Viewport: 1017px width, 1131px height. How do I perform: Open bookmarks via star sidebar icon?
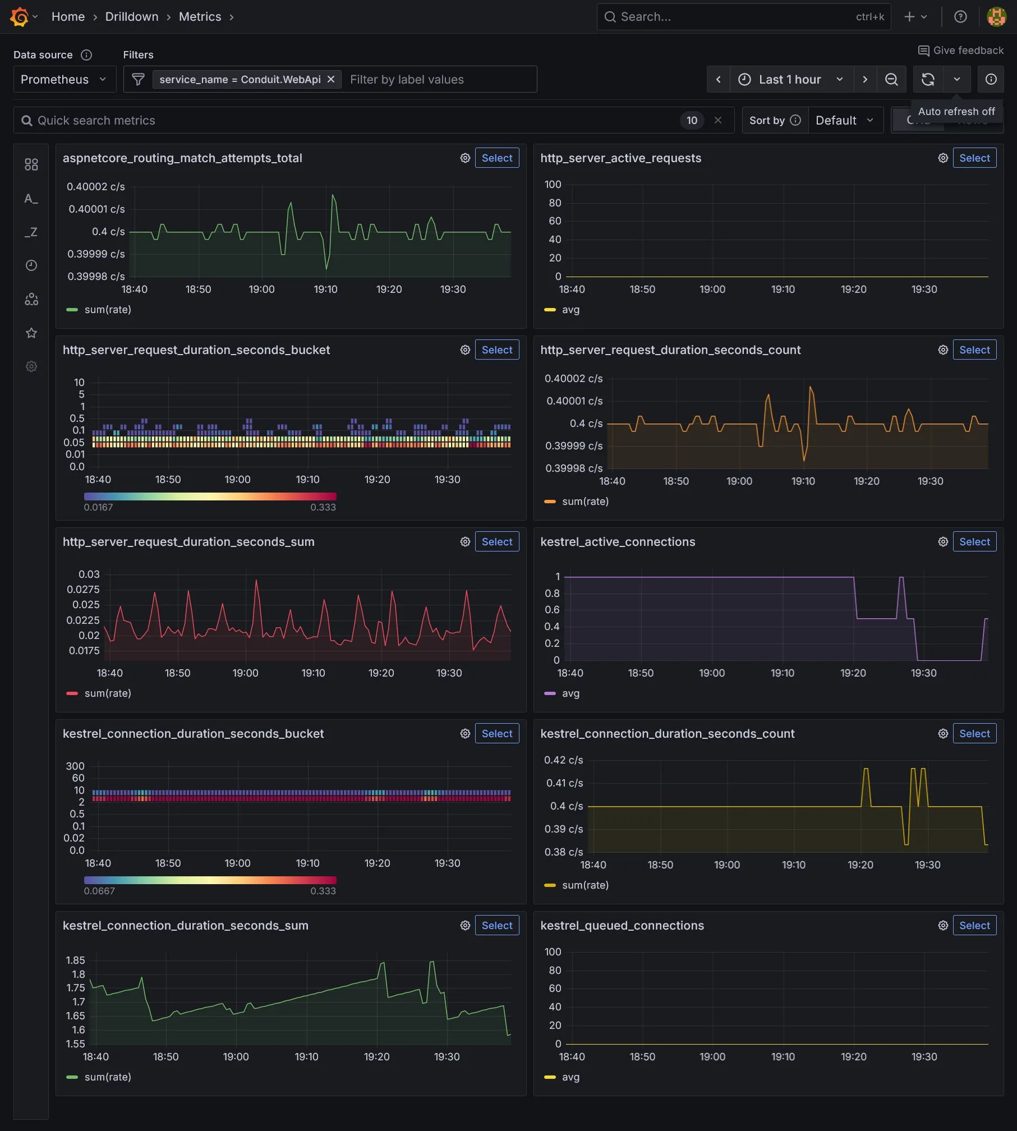pyautogui.click(x=31, y=333)
